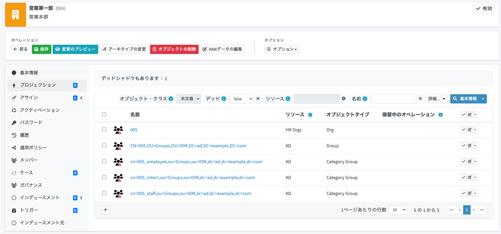Open デッド false dropdown
Screen dimensions: 501x234
(x=242, y=99)
